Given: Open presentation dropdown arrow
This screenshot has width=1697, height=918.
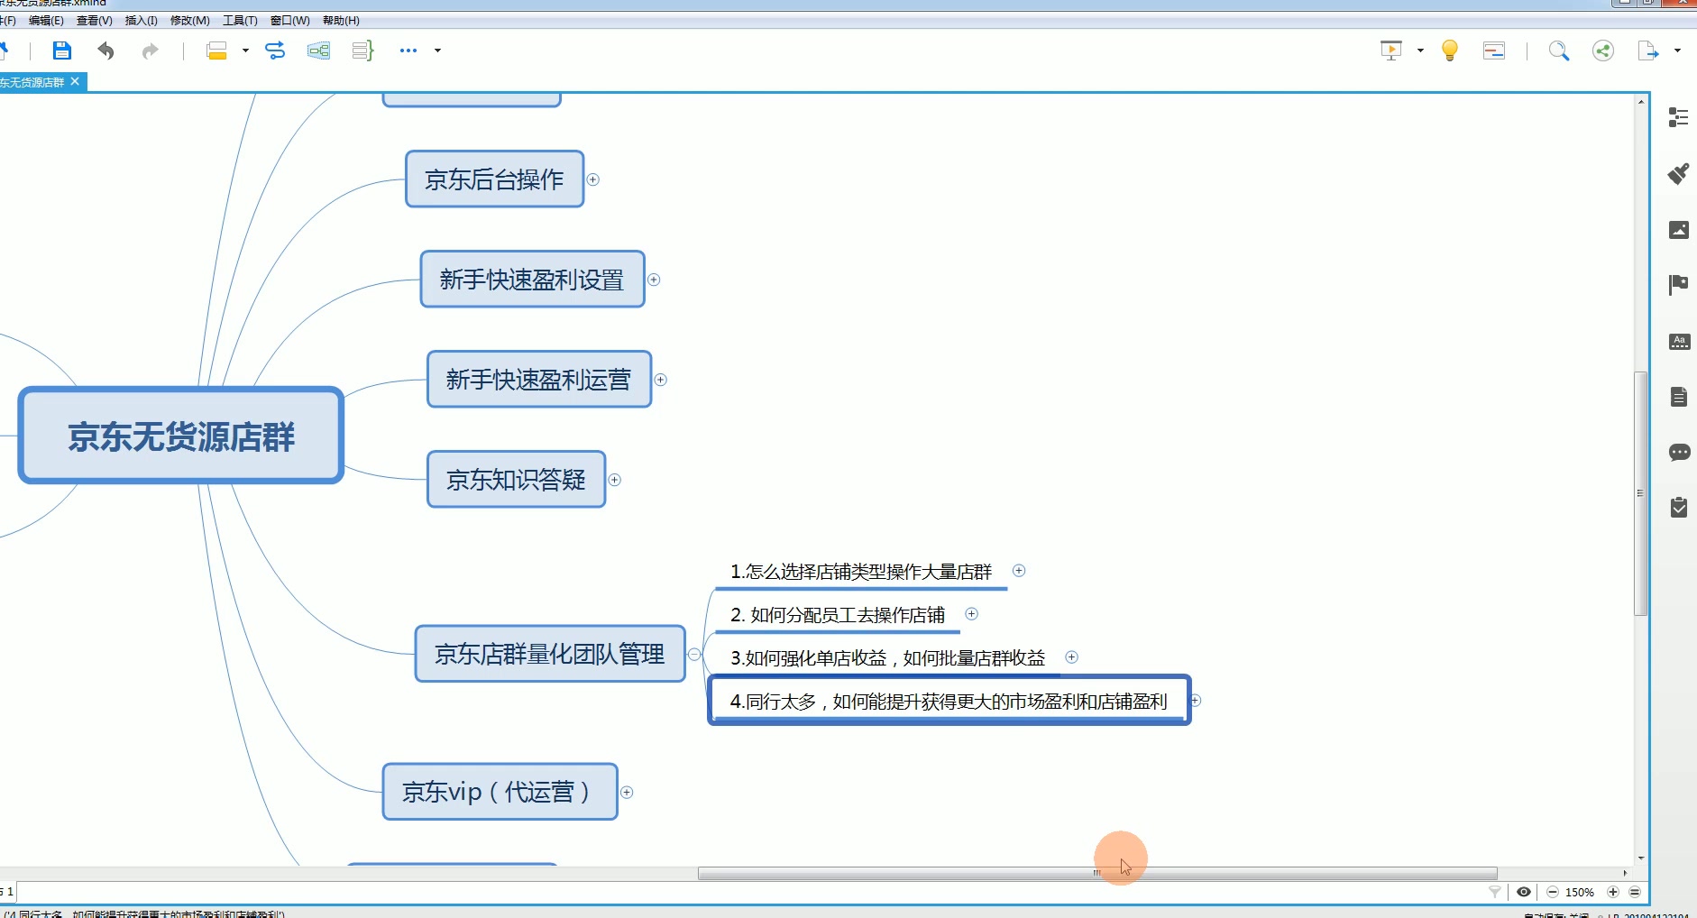Looking at the screenshot, I should point(1420,50).
